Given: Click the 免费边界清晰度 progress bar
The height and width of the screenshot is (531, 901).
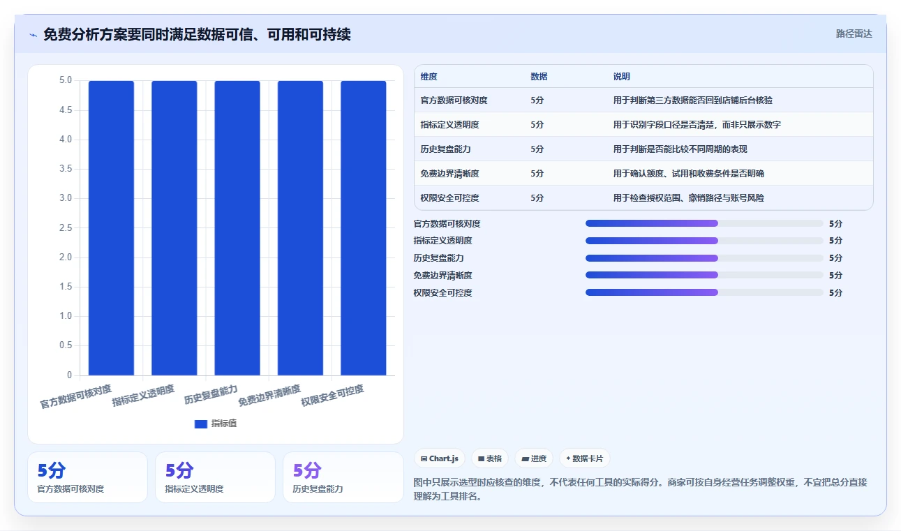Looking at the screenshot, I should [704, 275].
